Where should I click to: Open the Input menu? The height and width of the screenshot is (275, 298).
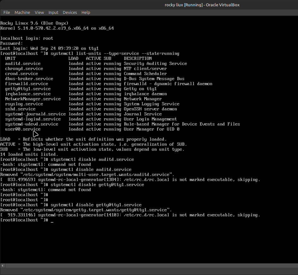[53, 12]
